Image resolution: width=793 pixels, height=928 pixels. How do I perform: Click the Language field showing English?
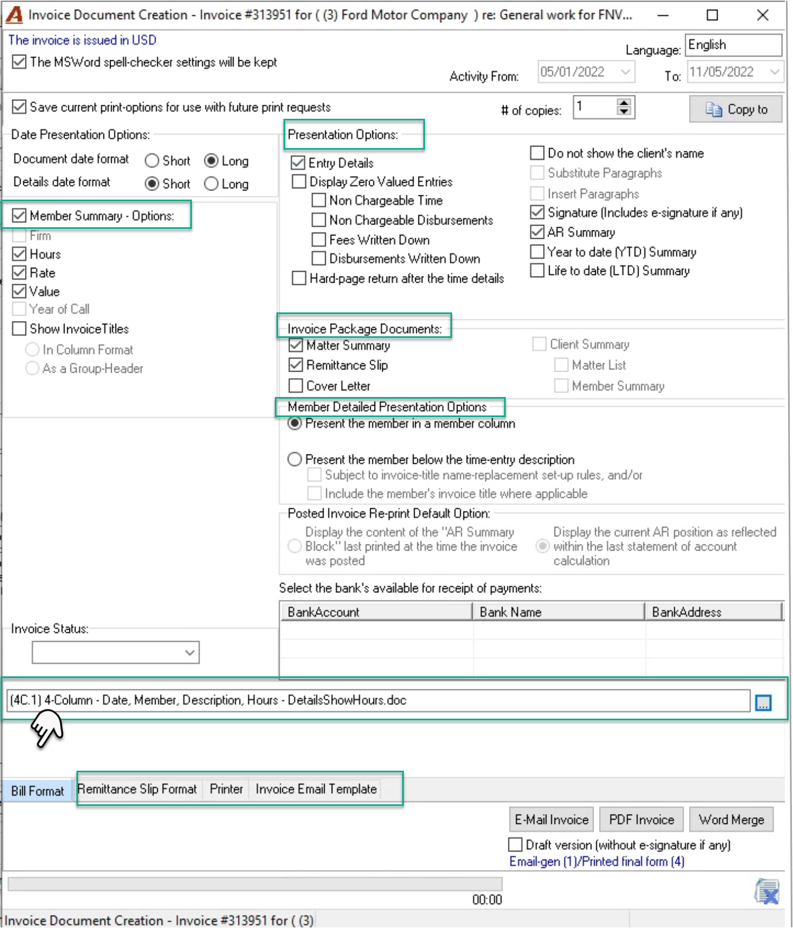coord(734,45)
